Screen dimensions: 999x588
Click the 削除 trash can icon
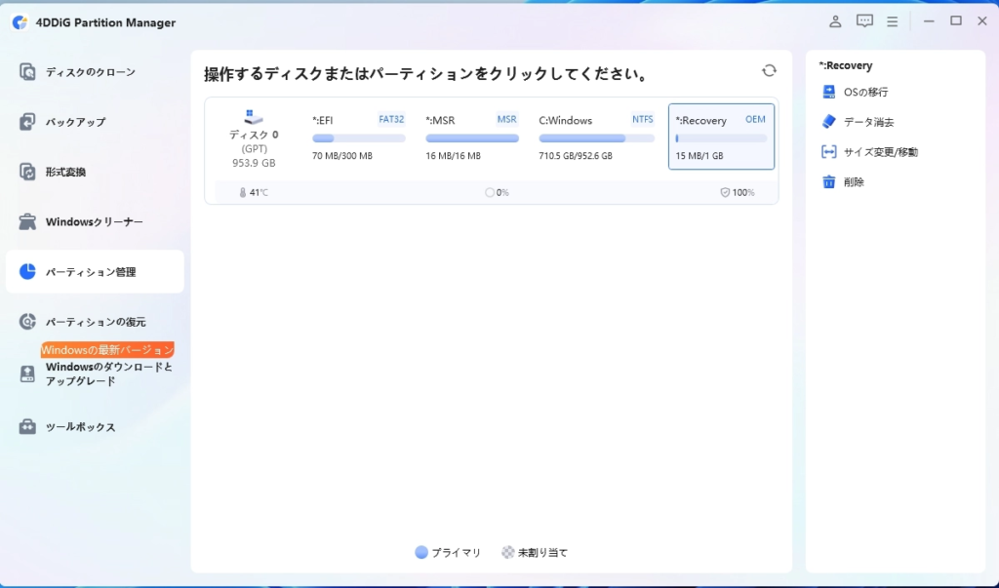(x=828, y=182)
